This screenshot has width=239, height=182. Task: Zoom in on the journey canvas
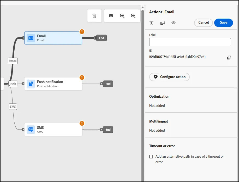click(x=133, y=16)
